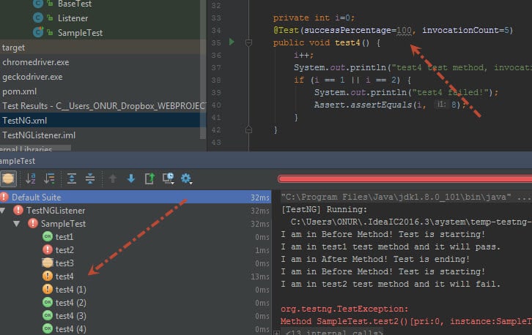Click 'private int i=0;' line
This screenshot has width=532, height=335.
[314, 18]
